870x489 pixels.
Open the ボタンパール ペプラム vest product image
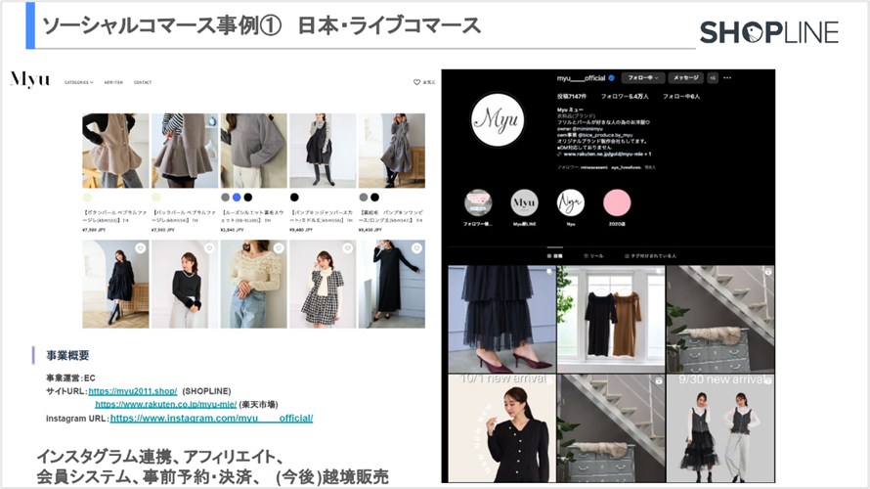115,151
